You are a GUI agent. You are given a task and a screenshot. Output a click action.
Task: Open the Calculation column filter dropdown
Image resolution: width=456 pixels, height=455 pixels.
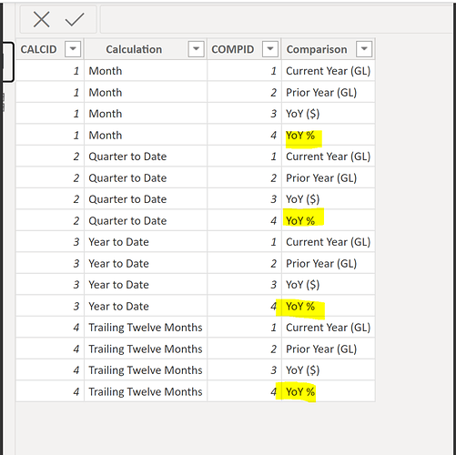[x=196, y=49]
